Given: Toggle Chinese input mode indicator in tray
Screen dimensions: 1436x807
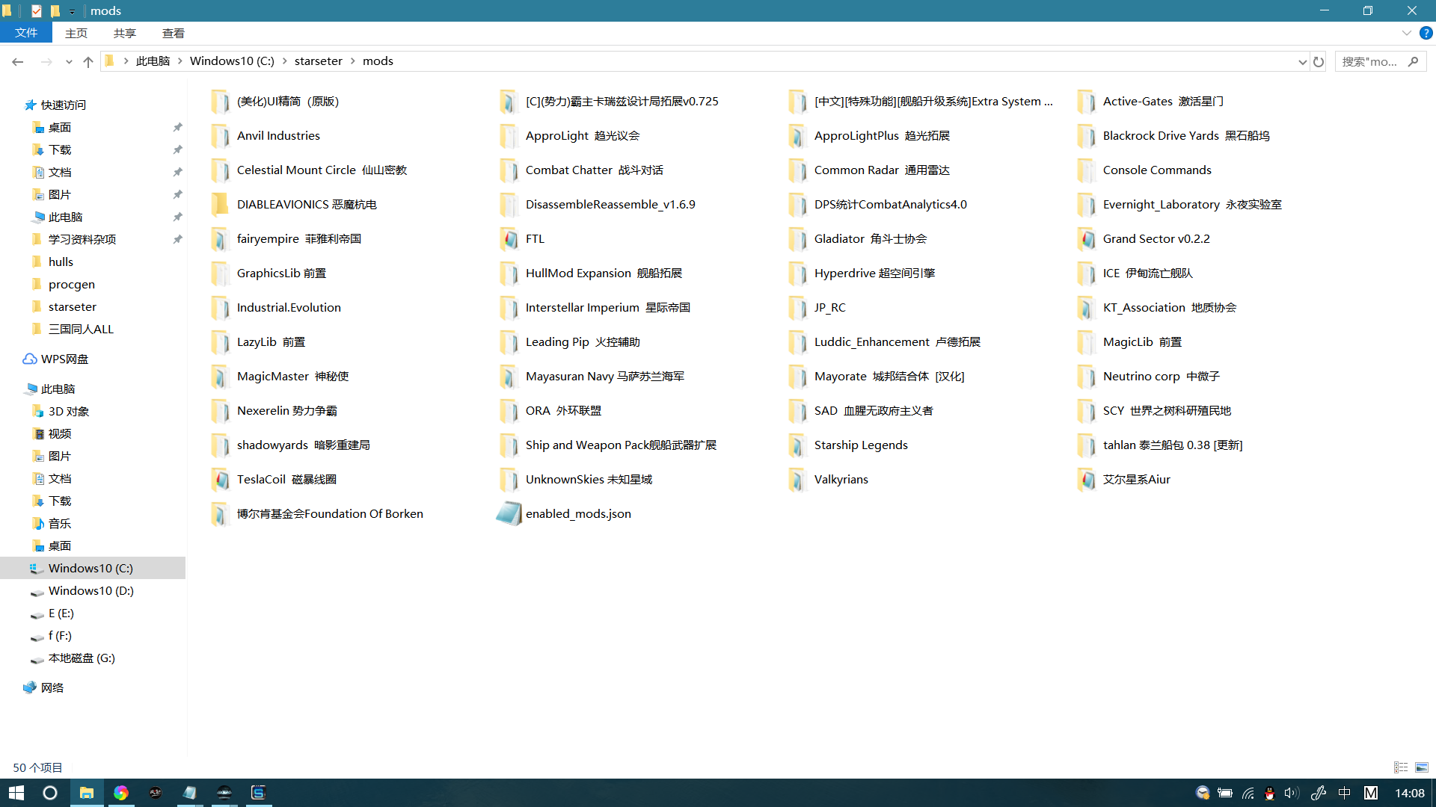Looking at the screenshot, I should point(1344,793).
